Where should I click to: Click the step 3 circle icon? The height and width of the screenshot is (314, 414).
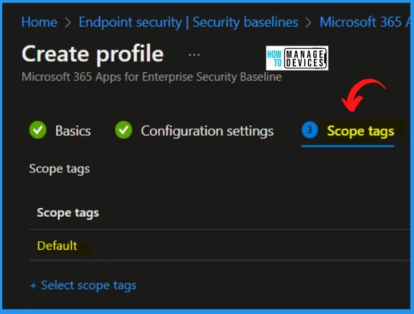point(310,130)
